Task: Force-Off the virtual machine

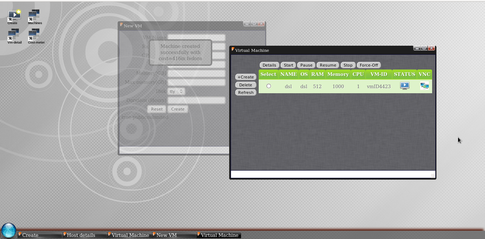Action: pyautogui.click(x=368, y=65)
